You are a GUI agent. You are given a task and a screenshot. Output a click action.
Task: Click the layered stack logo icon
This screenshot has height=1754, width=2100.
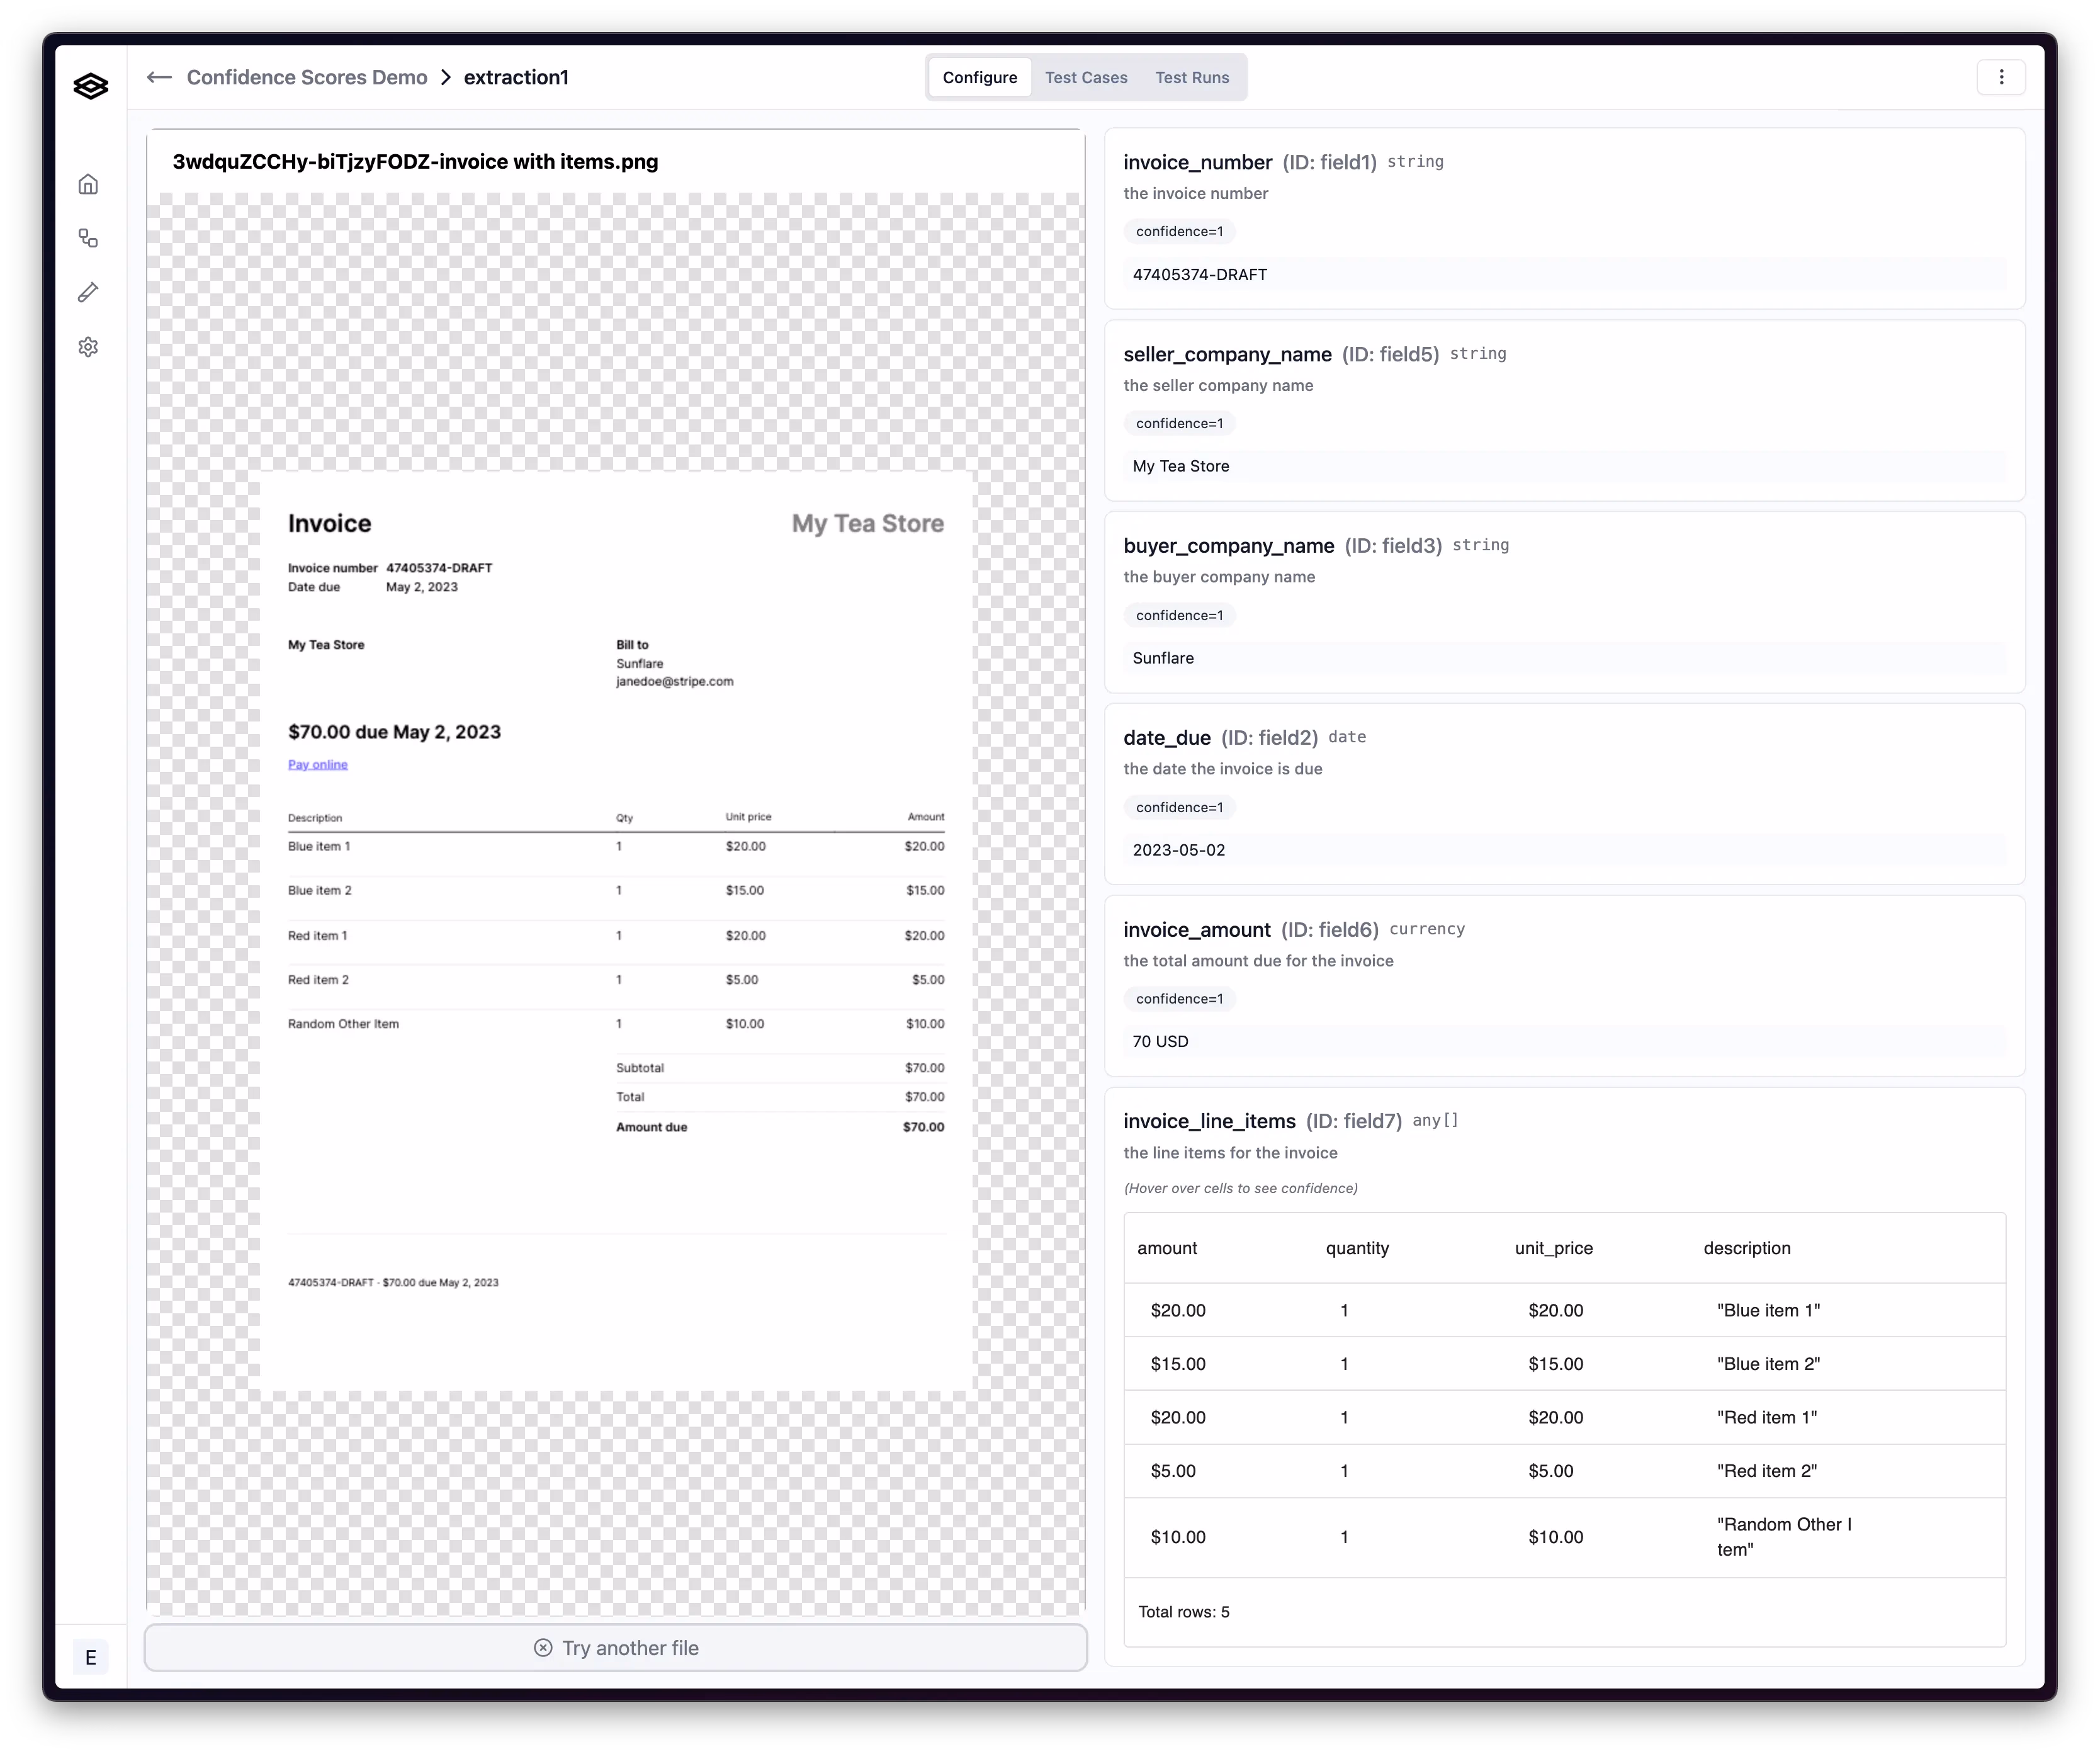(90, 86)
